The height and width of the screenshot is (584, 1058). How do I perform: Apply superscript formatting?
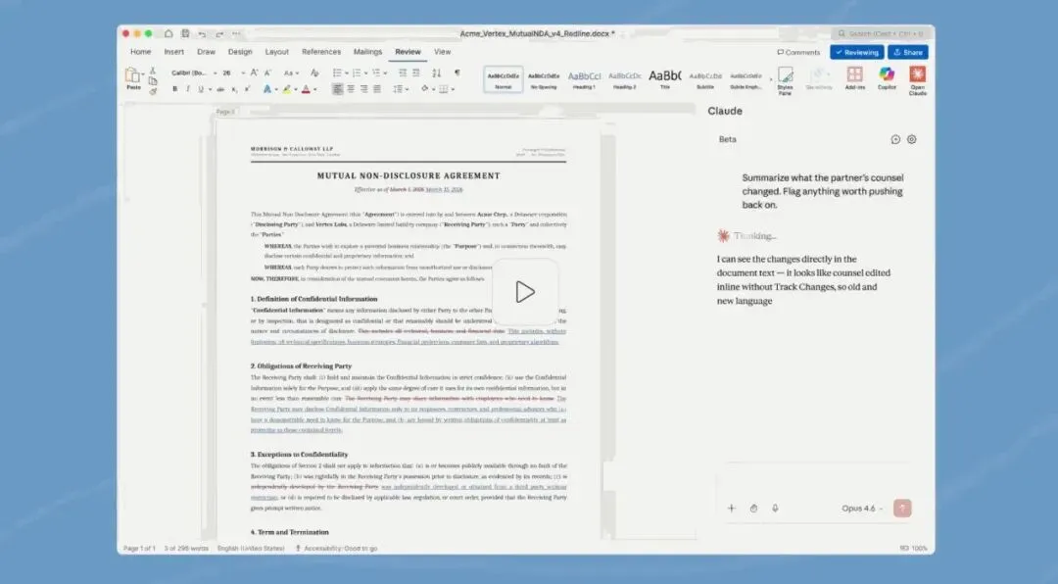click(247, 89)
